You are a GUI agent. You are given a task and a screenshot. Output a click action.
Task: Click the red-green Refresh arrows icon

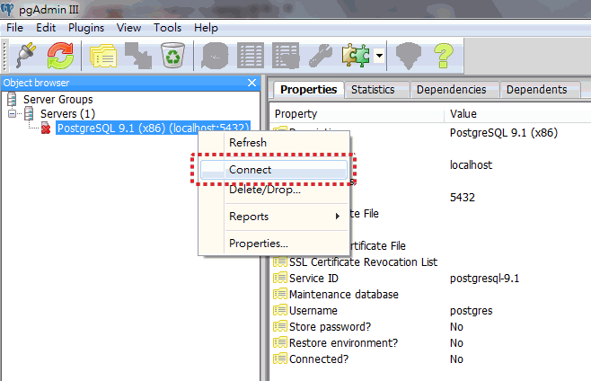[x=60, y=56]
